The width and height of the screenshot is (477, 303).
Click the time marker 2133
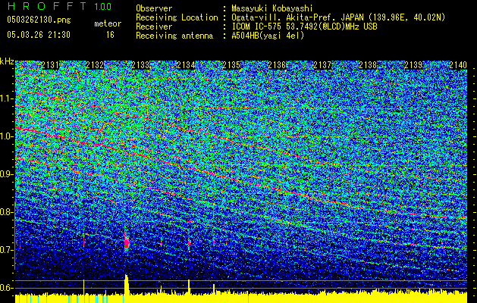[x=140, y=65]
